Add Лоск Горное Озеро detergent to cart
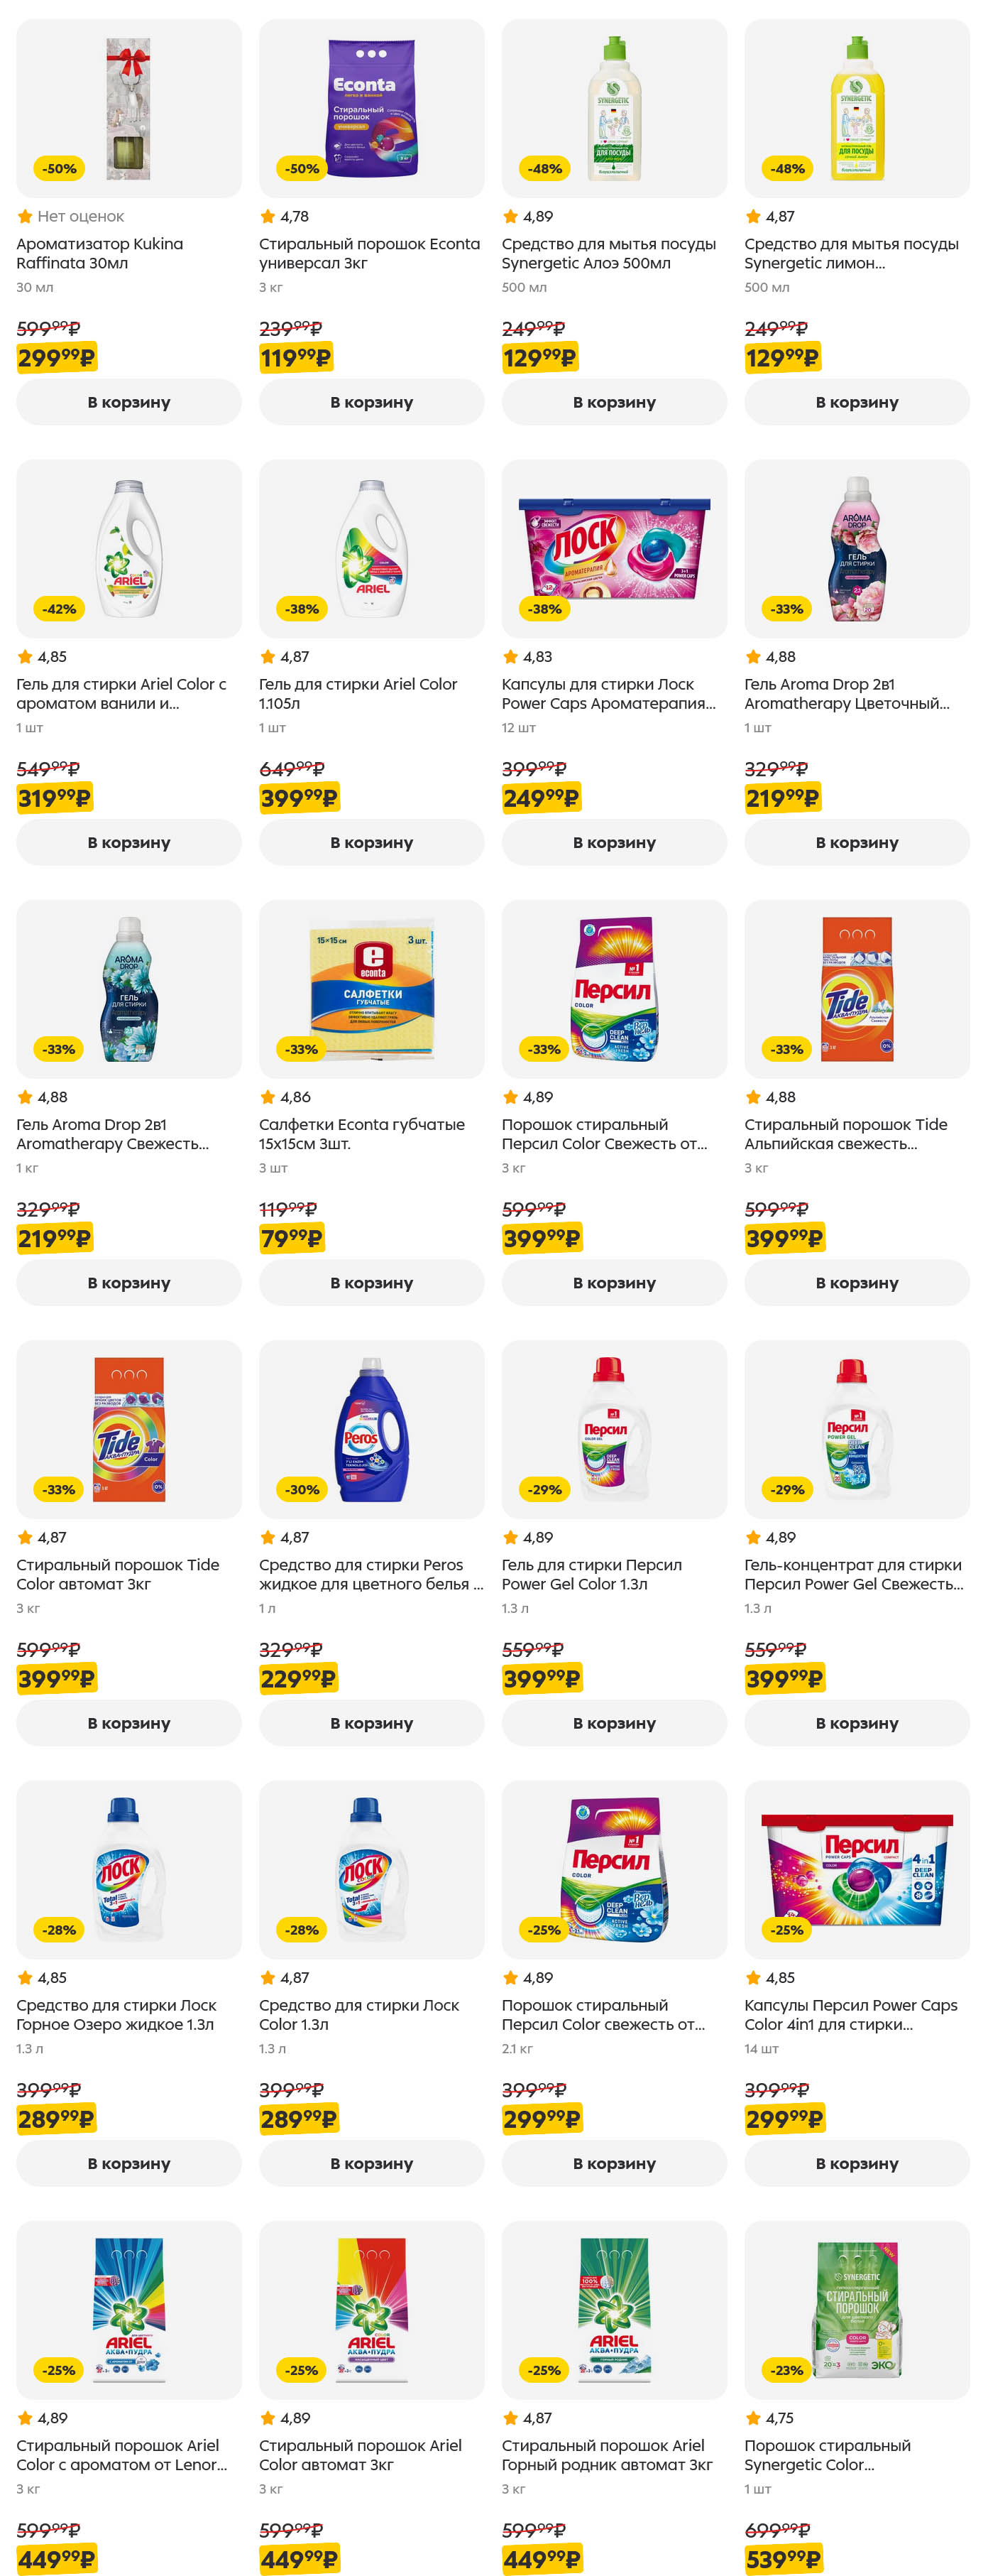 pos(129,2163)
